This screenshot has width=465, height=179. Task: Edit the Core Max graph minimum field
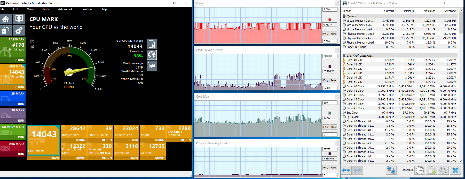point(330,135)
